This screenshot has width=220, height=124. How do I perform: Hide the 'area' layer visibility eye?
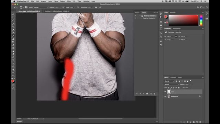tap(165, 92)
